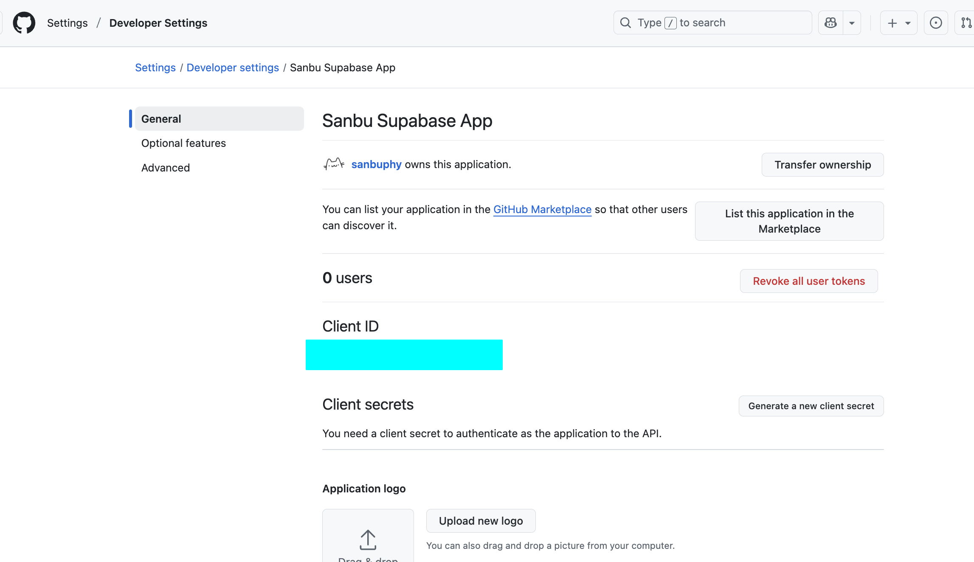Open the Issues circle icon
The image size is (974, 562).
pyautogui.click(x=936, y=23)
